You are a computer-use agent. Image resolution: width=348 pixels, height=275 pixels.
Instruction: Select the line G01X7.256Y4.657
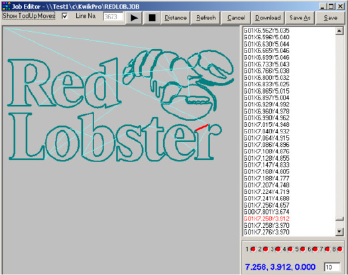(266, 205)
